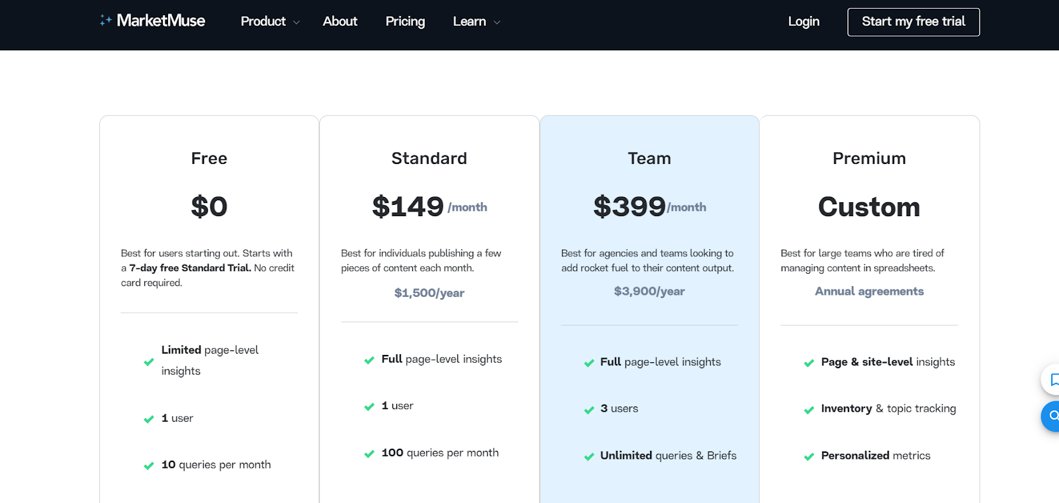Click 3 users feature text

(x=619, y=408)
